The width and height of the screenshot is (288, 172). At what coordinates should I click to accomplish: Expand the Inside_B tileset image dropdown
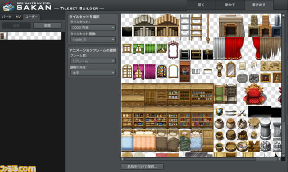[x=93, y=40]
